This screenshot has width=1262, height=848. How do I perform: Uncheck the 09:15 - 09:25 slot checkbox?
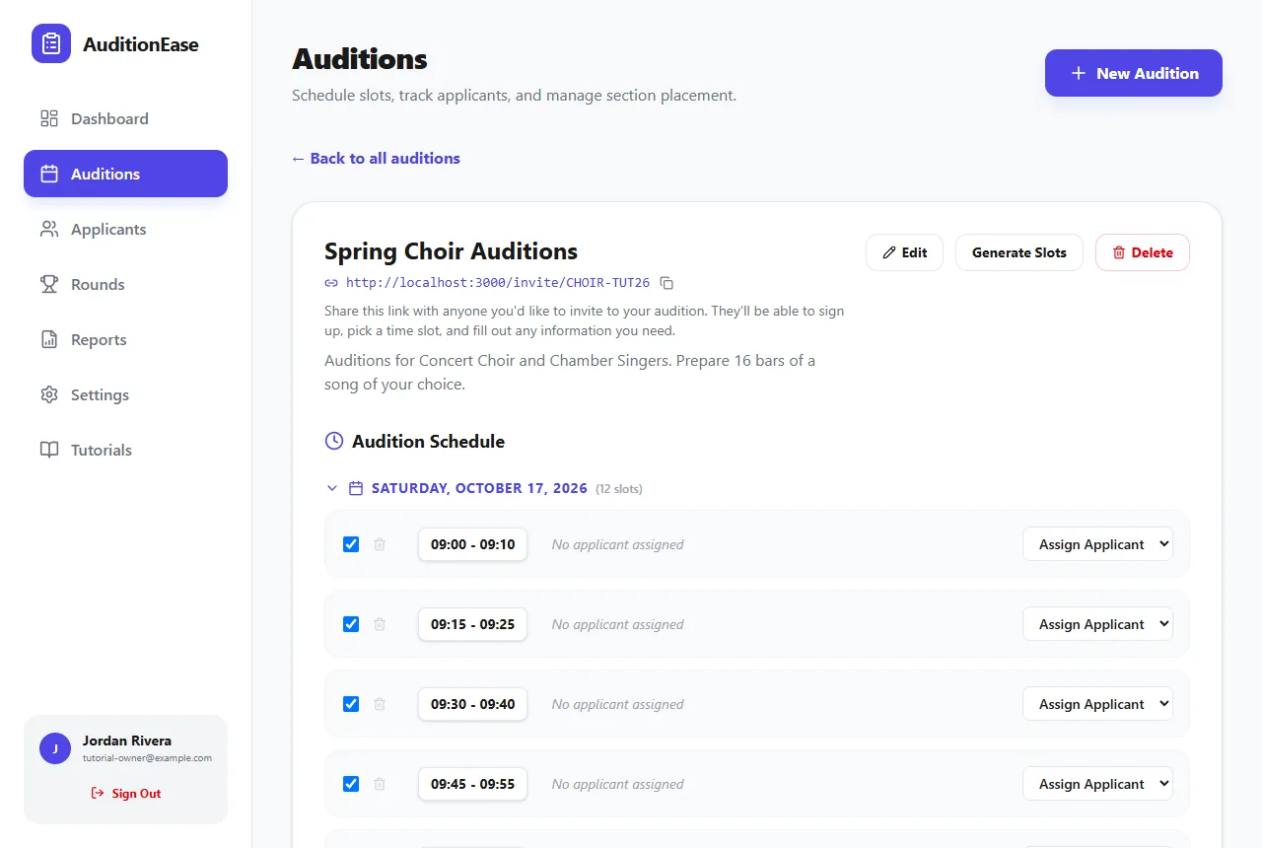351,624
